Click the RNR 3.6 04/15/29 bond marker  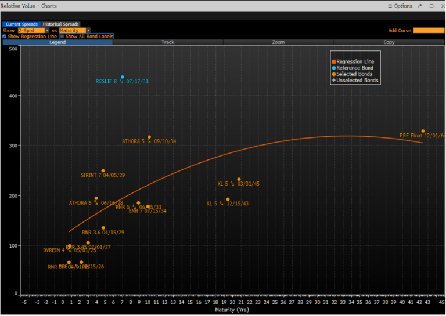[x=103, y=228]
